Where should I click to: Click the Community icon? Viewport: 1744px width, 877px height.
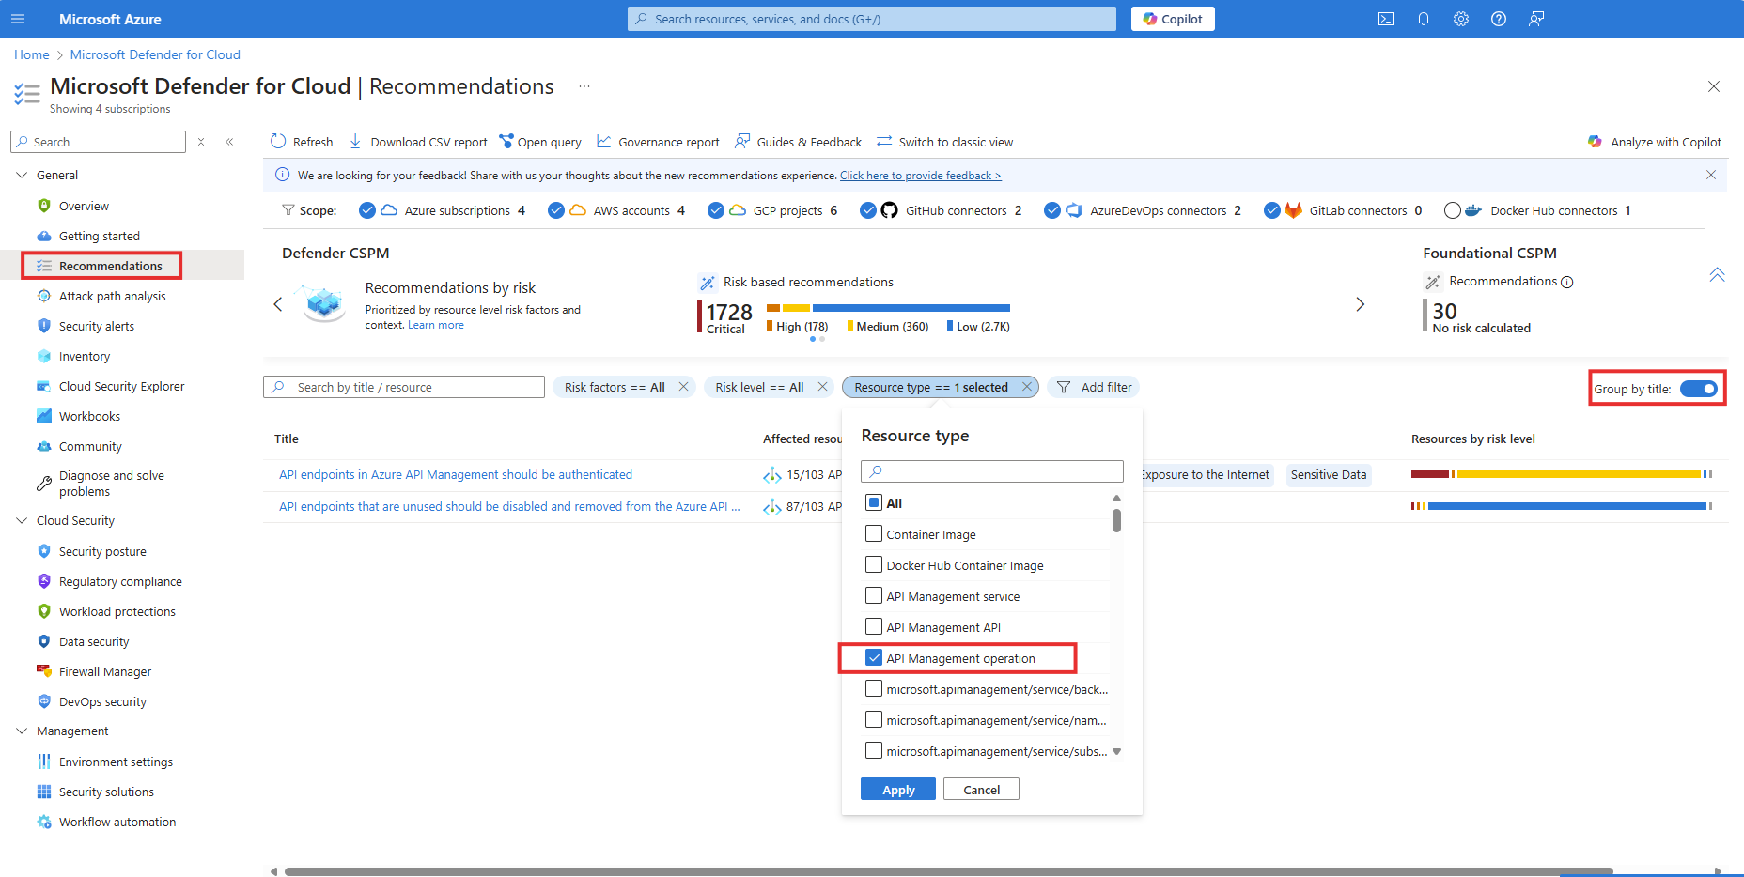click(44, 446)
